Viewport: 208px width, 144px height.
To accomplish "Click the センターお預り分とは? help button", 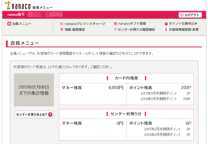I will [x=34, y=114].
